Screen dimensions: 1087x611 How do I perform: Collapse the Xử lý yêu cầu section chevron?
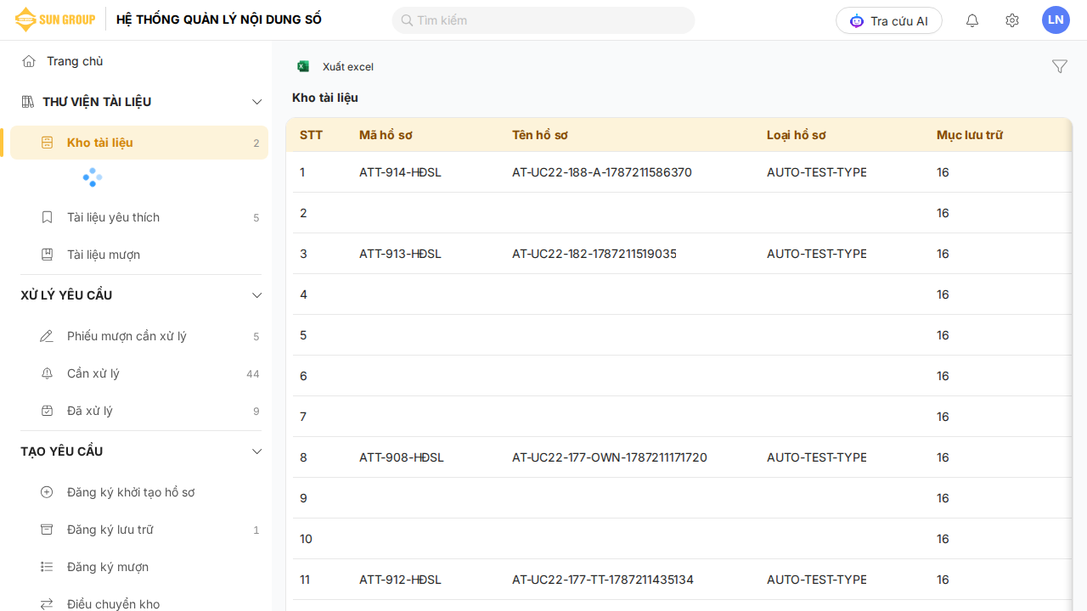257,295
